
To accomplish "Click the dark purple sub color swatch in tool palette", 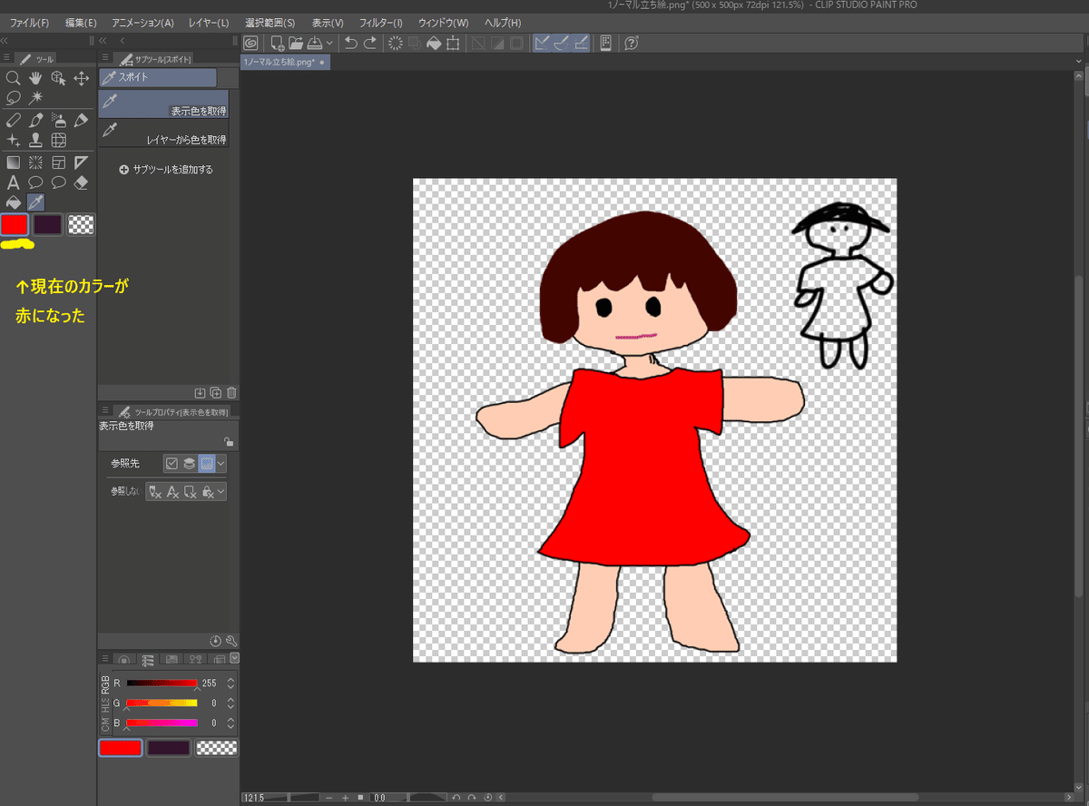I will point(48,224).
